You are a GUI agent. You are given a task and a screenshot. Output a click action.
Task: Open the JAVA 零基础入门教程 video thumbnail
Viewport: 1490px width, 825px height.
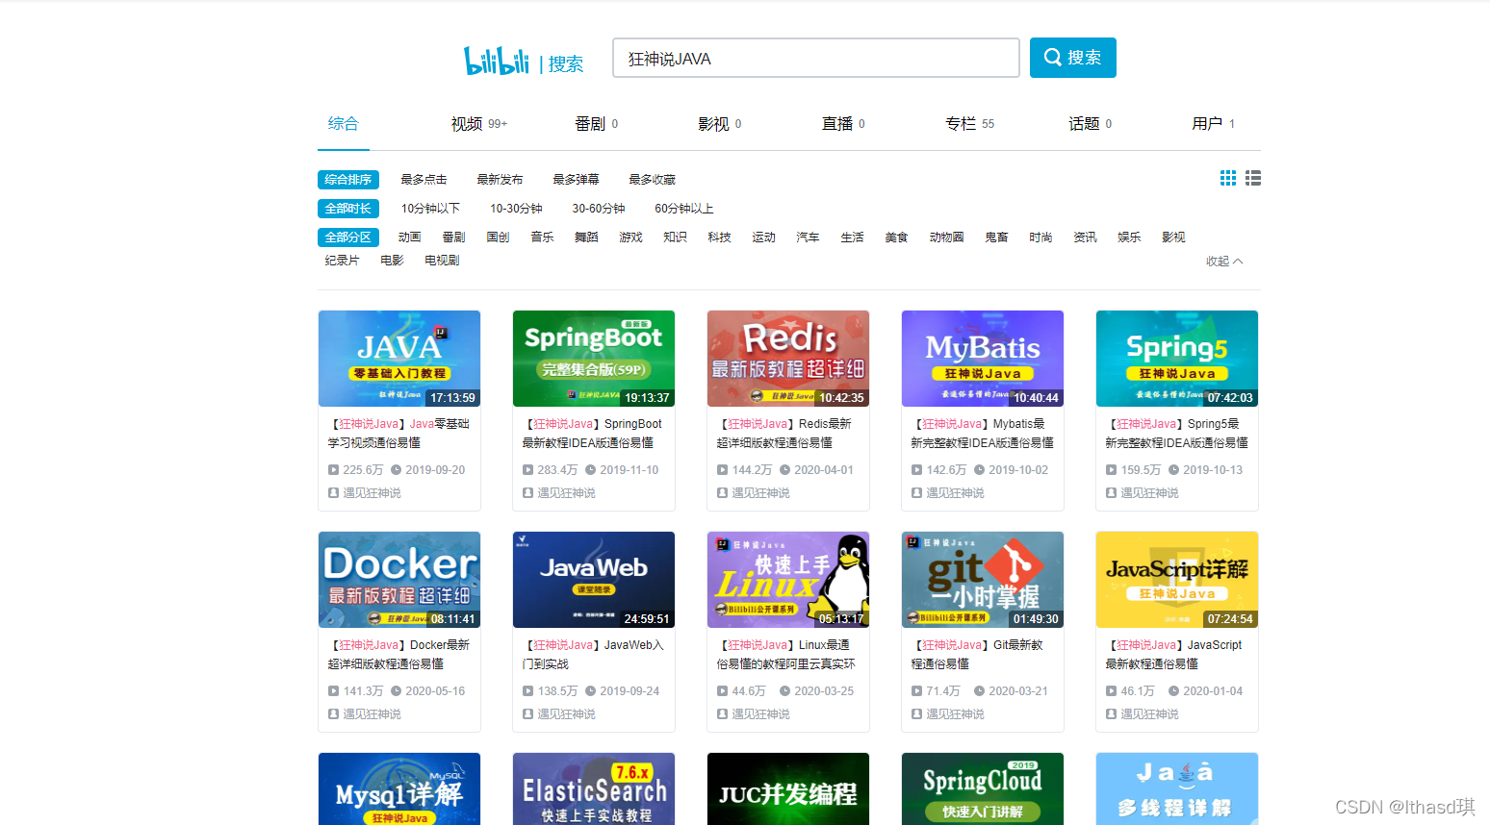(x=399, y=359)
